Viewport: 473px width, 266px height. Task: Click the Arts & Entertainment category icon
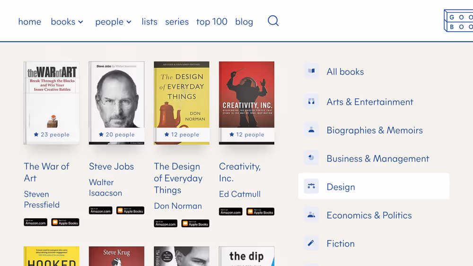coord(311,101)
